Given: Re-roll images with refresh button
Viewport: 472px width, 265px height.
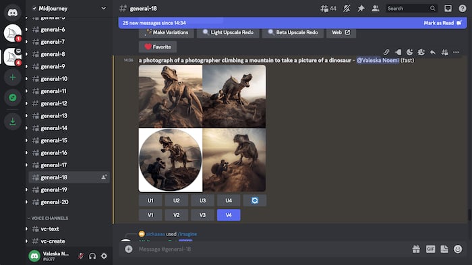Looking at the screenshot, I should pos(255,200).
